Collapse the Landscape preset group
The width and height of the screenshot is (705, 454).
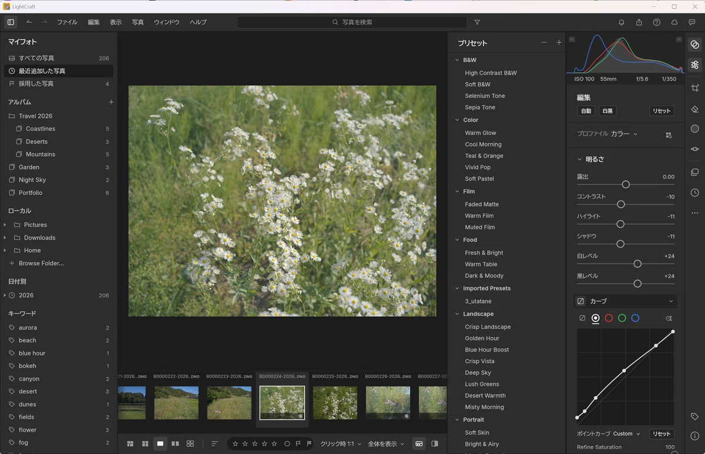point(457,314)
